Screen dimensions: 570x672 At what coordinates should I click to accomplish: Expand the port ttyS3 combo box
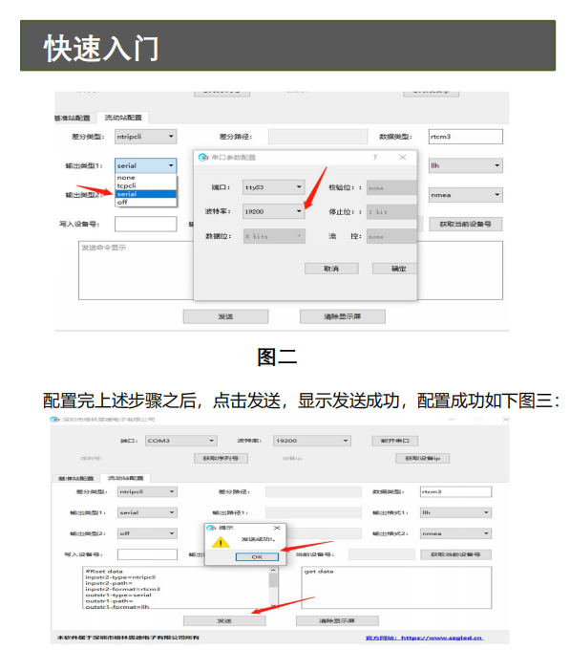(x=274, y=187)
